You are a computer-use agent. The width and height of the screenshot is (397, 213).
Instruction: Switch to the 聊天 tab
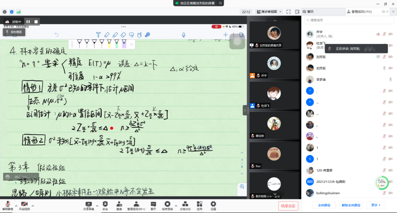310,11
